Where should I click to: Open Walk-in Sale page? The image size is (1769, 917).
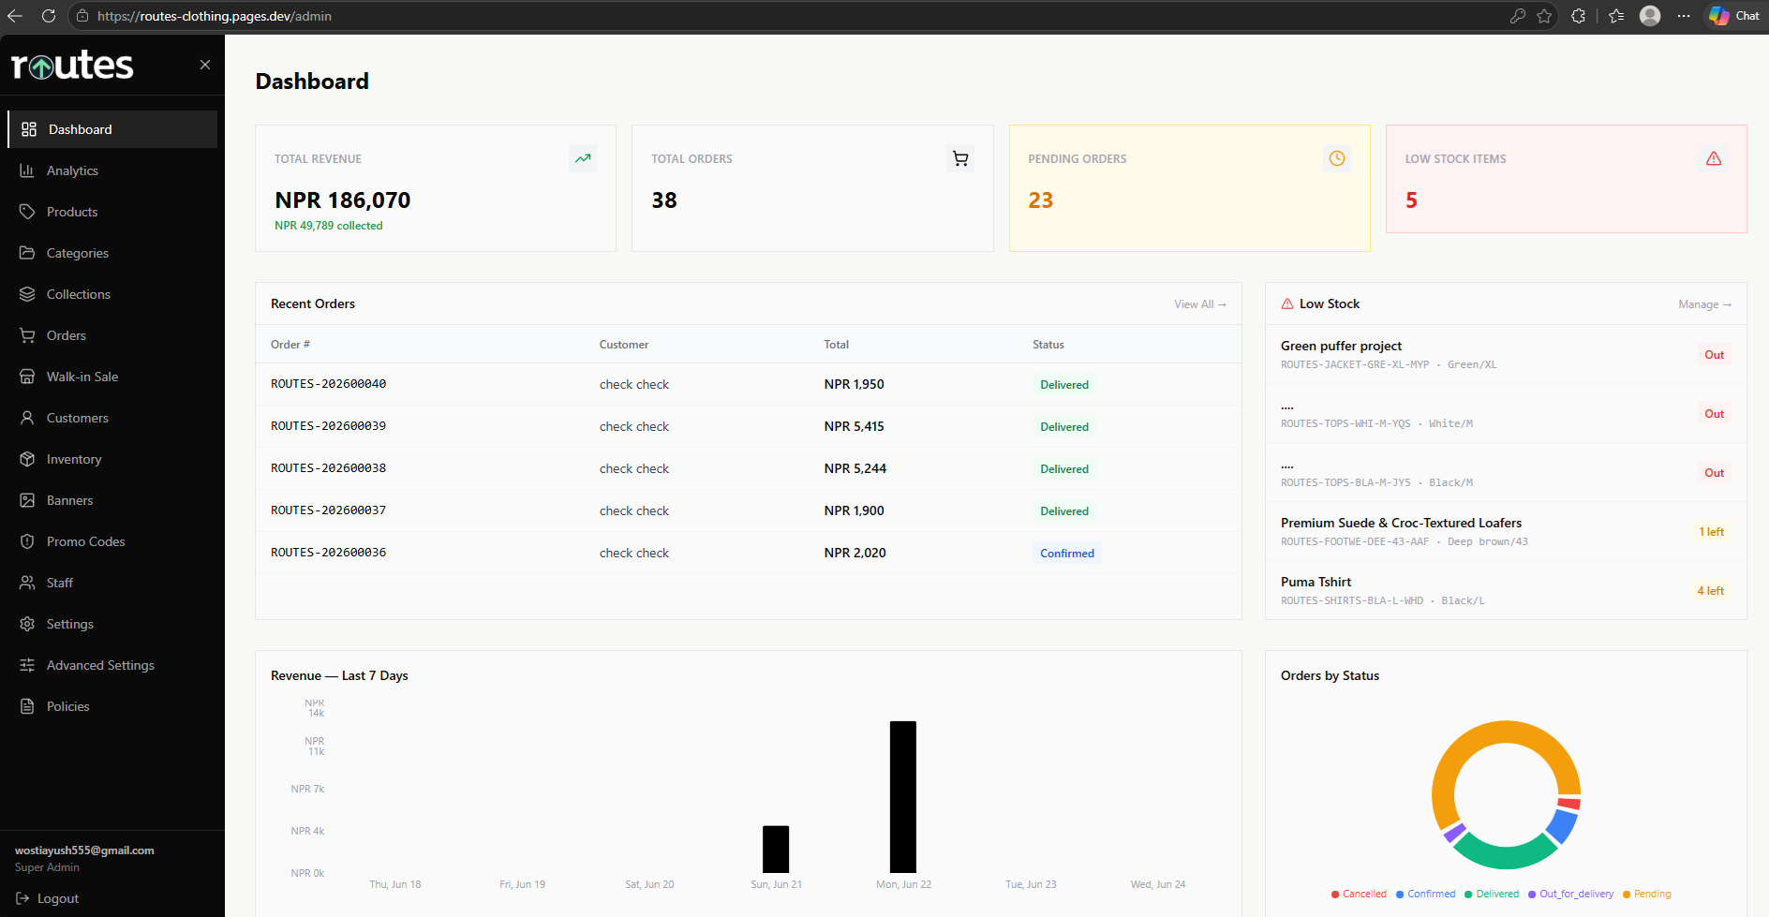pos(112,377)
